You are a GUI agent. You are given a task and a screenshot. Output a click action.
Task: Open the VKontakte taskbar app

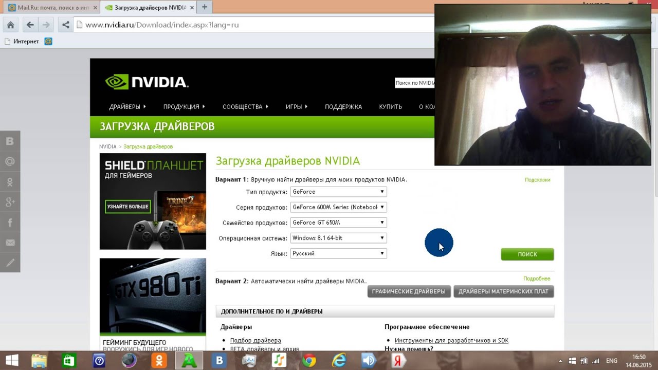pos(220,361)
